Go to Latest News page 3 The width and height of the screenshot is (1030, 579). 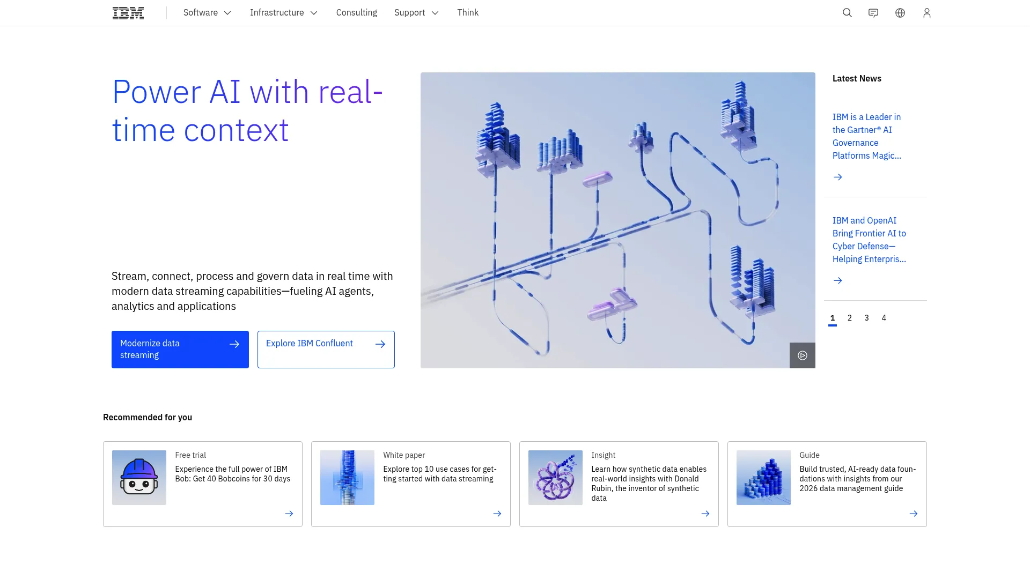click(867, 318)
